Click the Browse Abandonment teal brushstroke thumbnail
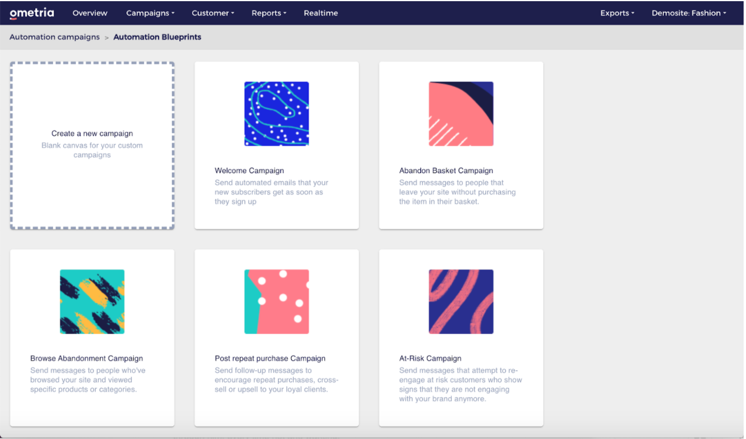Viewport: 746px width, 439px height. click(x=92, y=302)
